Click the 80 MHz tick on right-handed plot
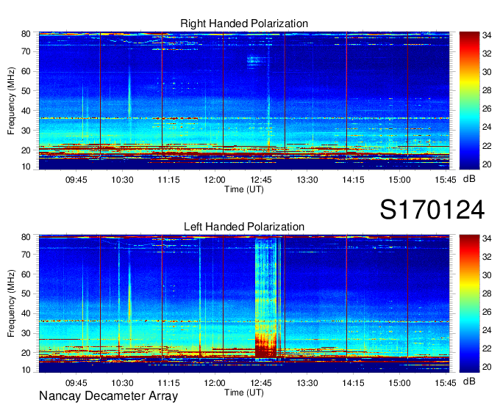 point(26,34)
